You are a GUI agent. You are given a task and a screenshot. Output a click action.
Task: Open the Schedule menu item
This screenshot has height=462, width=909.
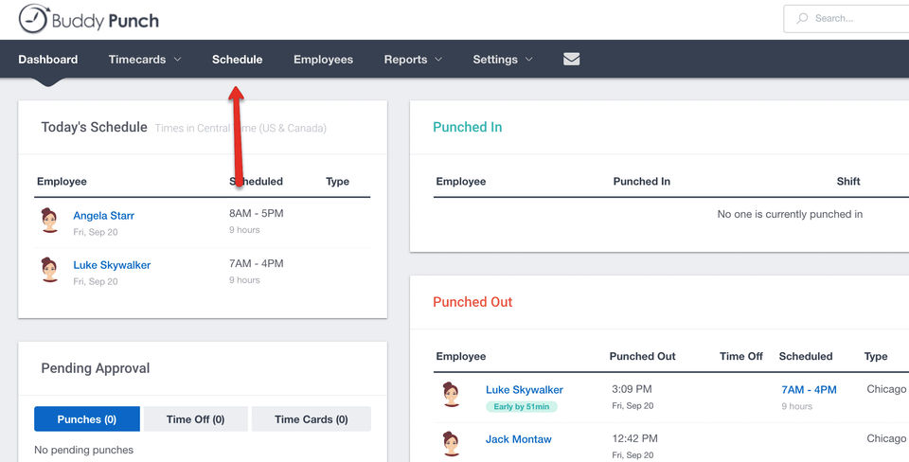tap(237, 59)
